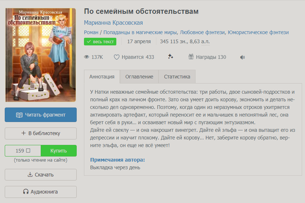Click the speaker audio icon
This screenshot has height=203, width=305.
242,57
